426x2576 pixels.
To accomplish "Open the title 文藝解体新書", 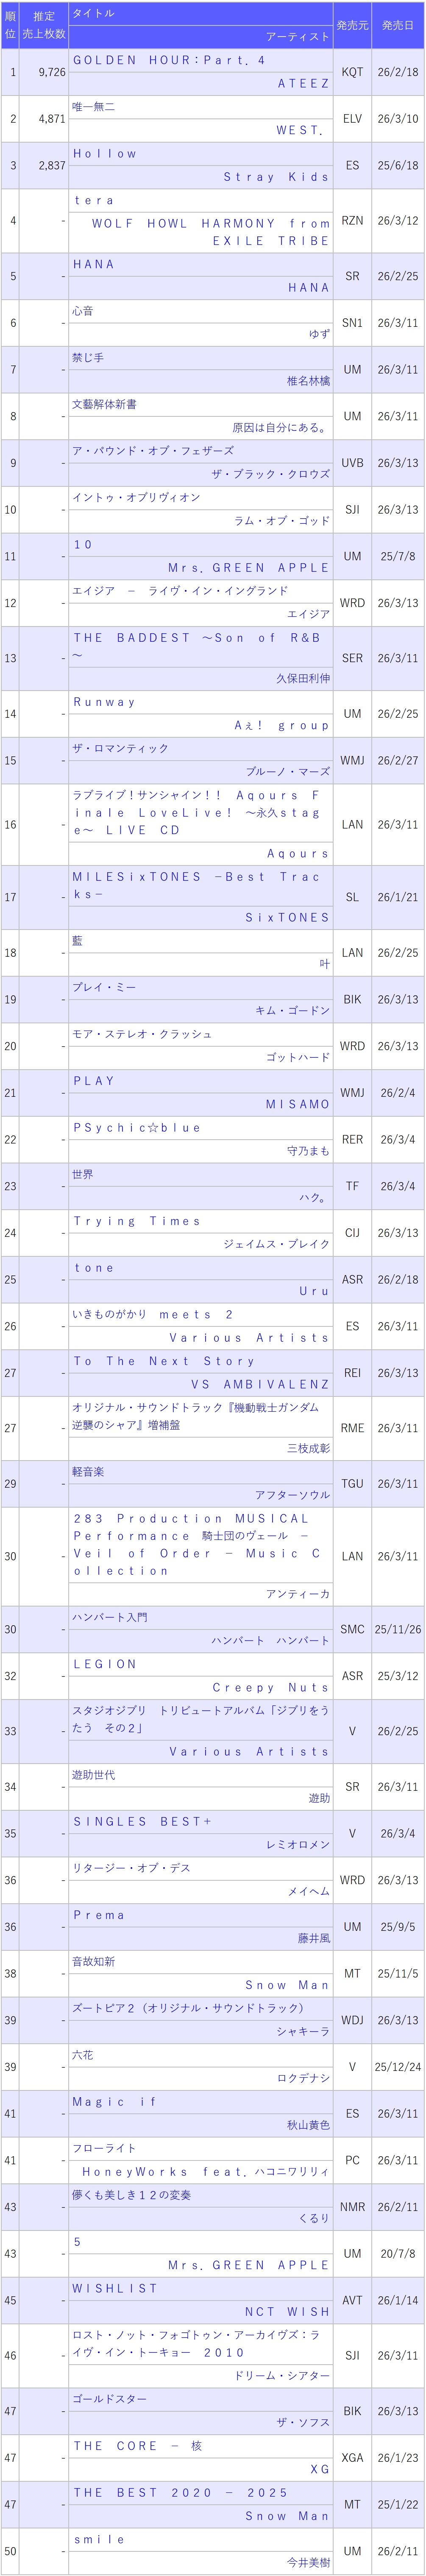I will coord(104,404).
